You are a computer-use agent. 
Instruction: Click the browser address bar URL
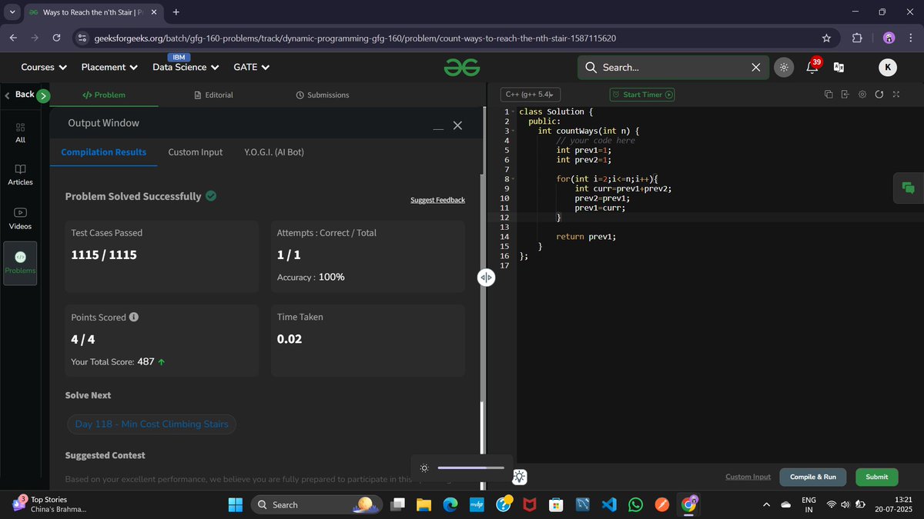click(354, 38)
